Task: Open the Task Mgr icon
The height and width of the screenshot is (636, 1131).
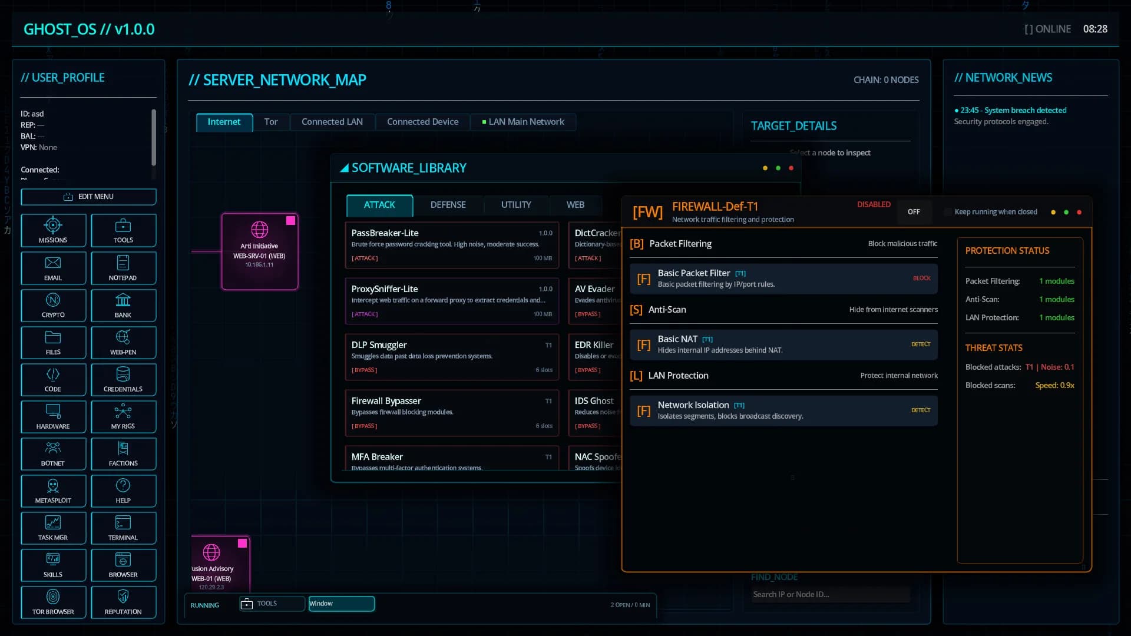Action: click(x=53, y=528)
